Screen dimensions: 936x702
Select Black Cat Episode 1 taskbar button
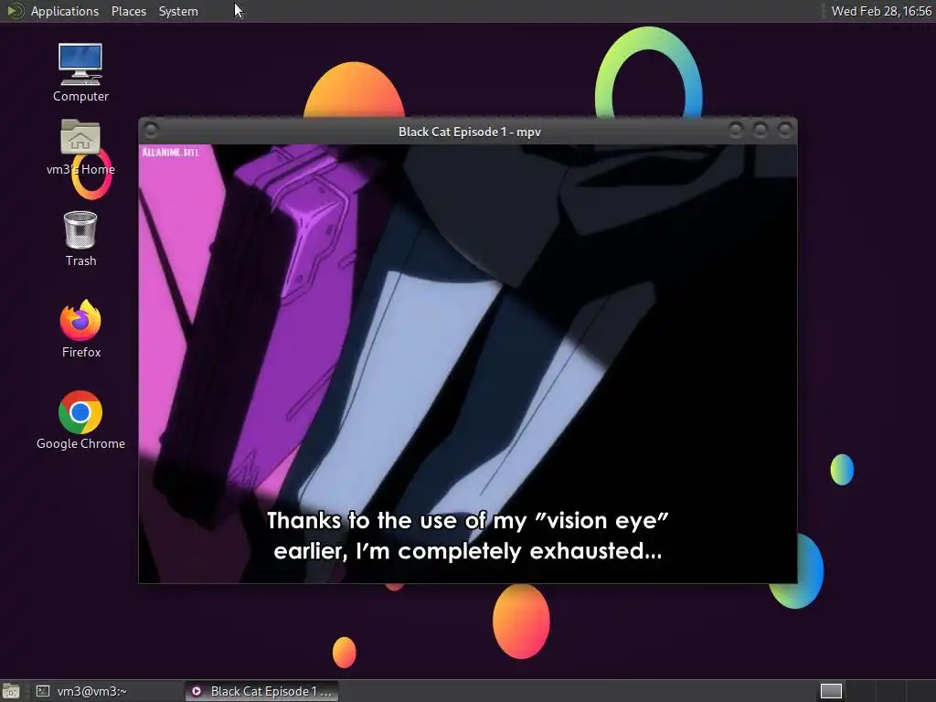[261, 691]
